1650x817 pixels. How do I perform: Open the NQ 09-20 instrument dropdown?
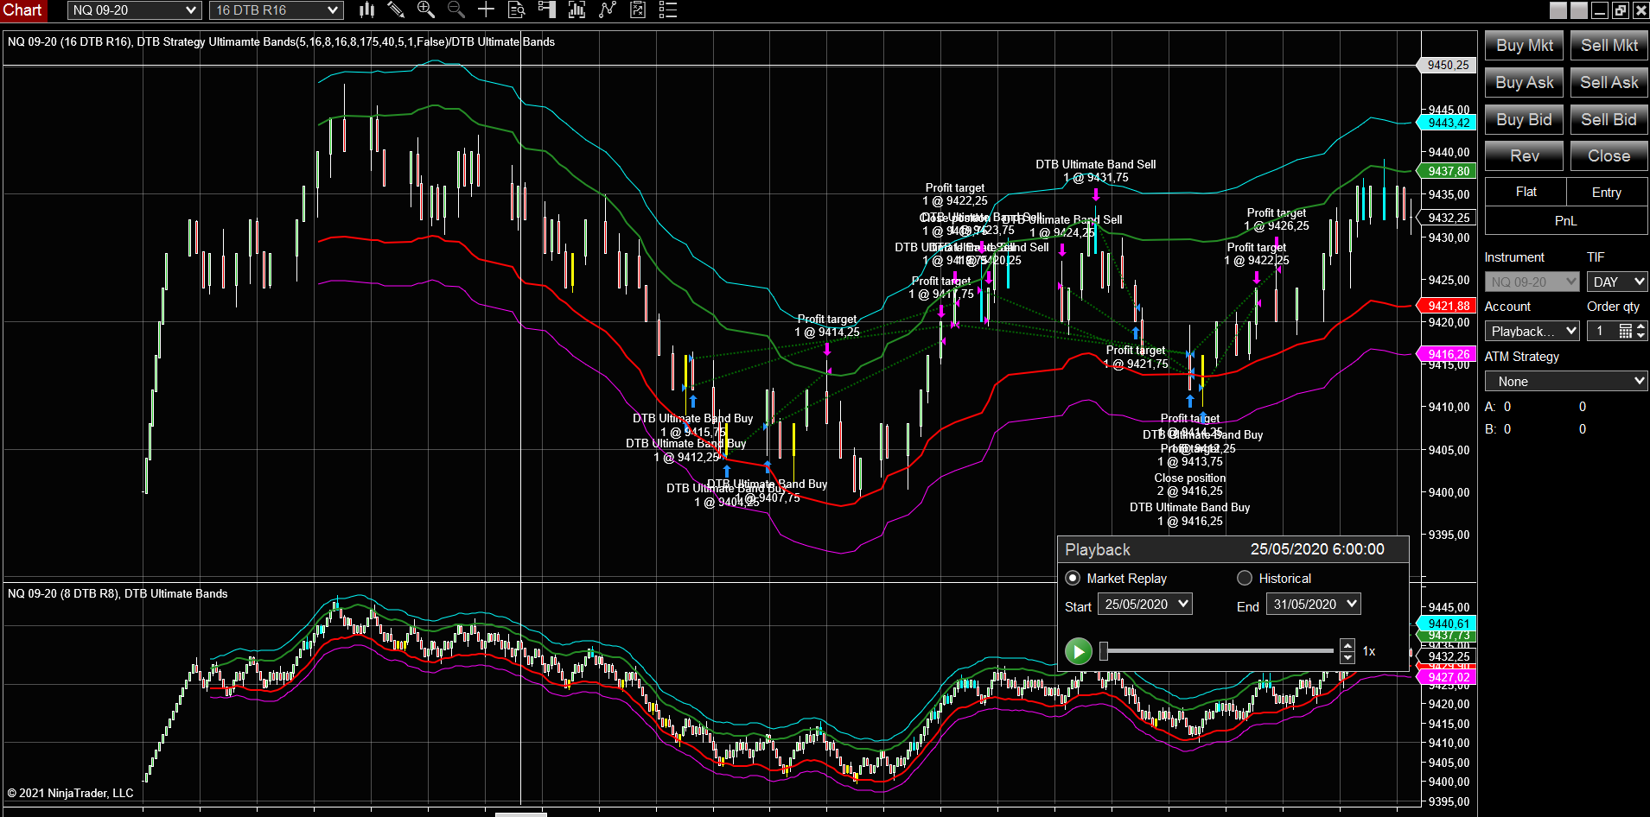point(134,10)
